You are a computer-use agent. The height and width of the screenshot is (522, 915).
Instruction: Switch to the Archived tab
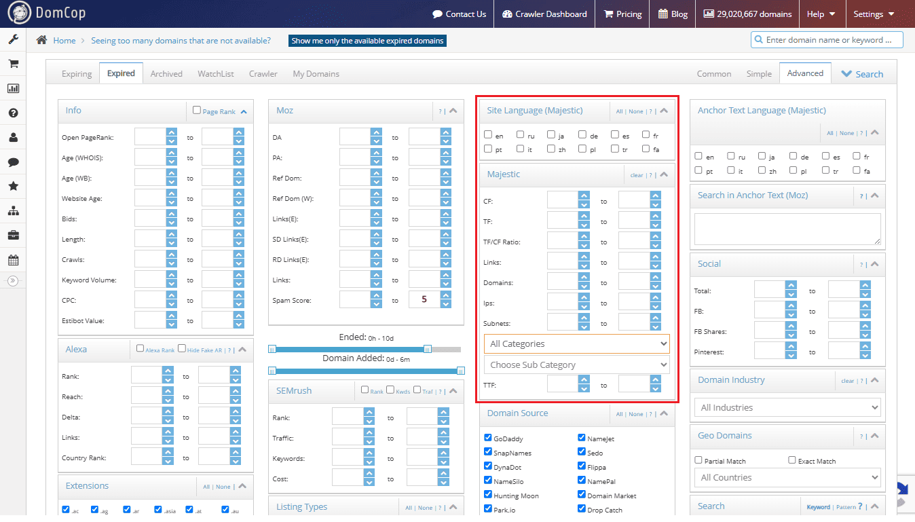tap(166, 74)
